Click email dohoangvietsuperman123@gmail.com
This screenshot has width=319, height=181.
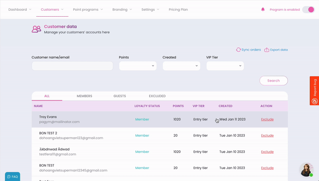71,138
